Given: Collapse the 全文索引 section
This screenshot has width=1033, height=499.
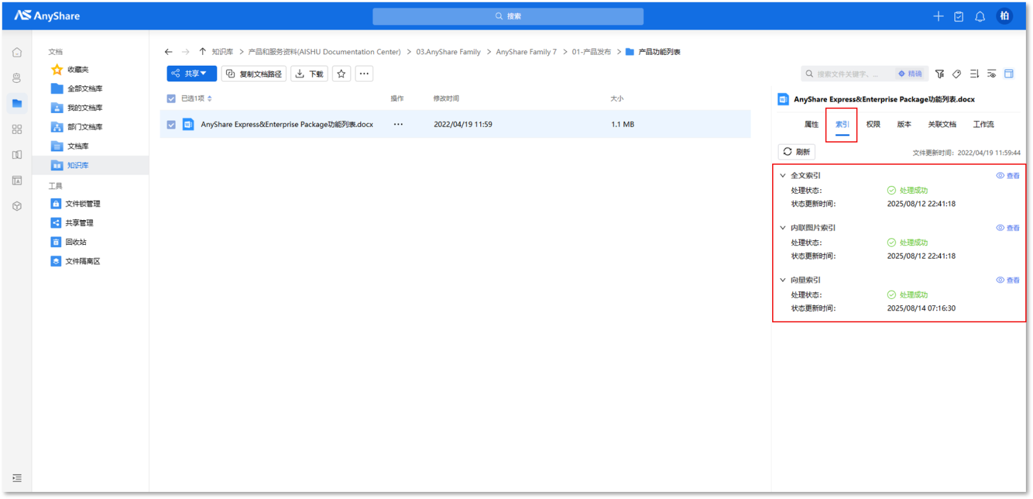Looking at the screenshot, I should [x=782, y=176].
